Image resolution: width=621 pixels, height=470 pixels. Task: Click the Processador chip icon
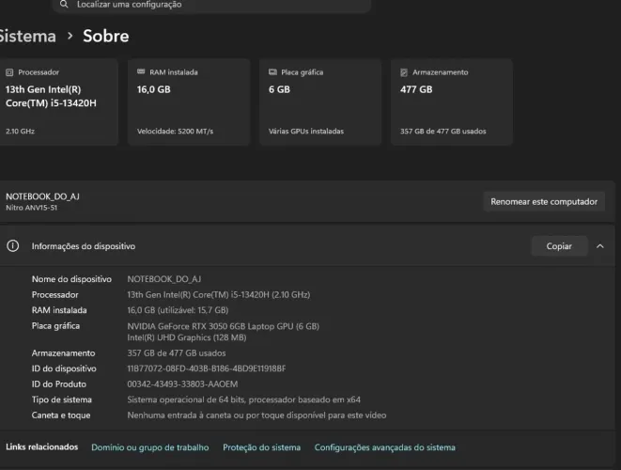[9, 72]
